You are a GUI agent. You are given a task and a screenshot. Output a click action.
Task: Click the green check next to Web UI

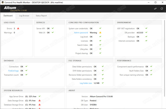pos(53,32)
